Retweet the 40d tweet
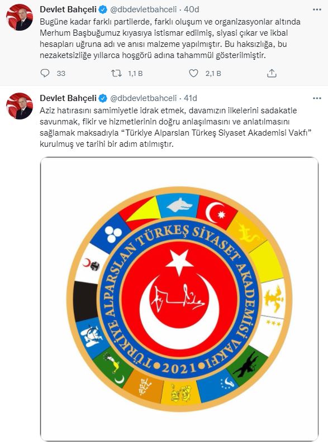 point(116,73)
